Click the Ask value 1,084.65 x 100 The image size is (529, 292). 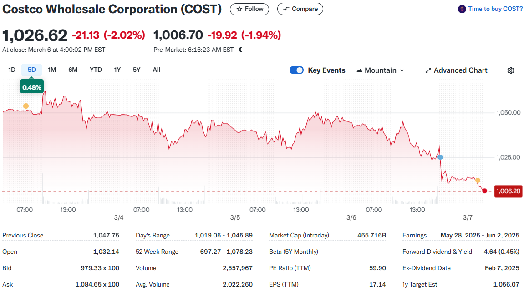(97, 285)
